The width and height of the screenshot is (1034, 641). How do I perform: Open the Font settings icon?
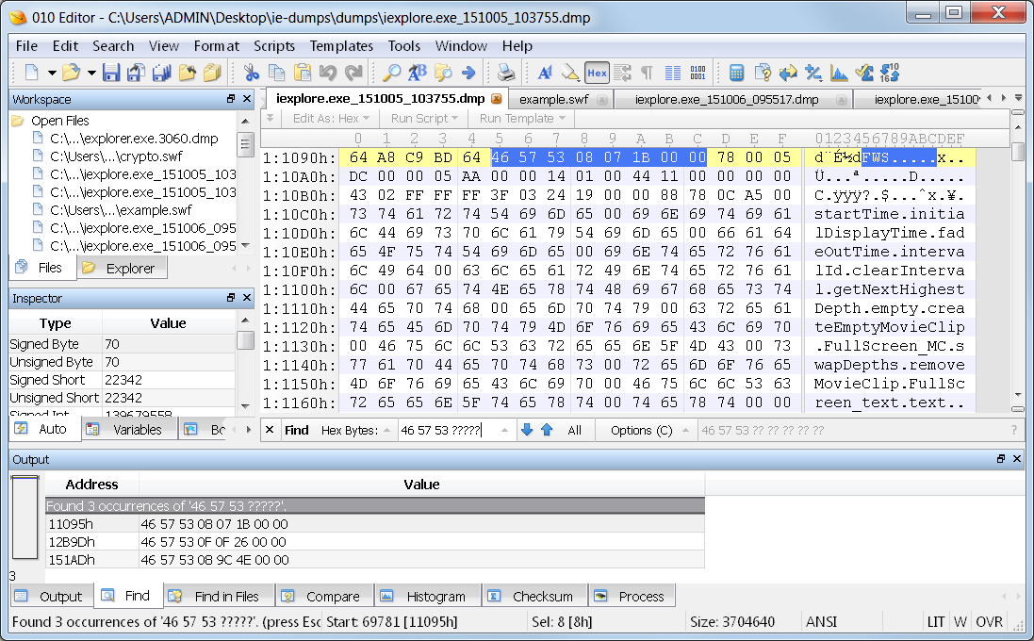click(545, 73)
